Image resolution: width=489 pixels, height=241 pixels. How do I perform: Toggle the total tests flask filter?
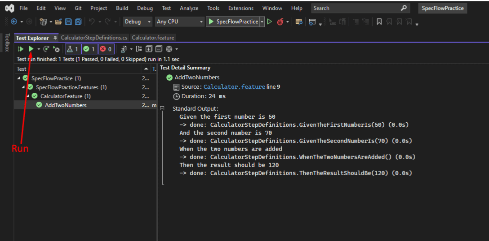coord(73,49)
